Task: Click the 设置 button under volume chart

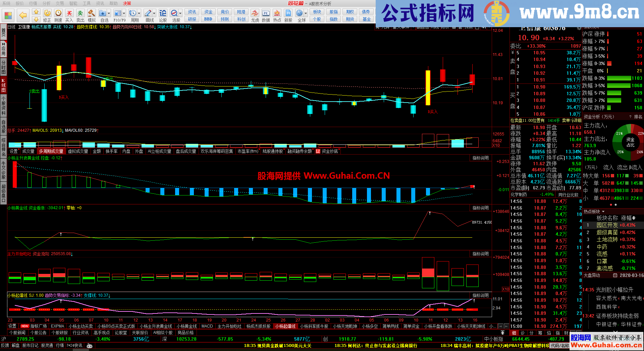Action: click(x=14, y=152)
